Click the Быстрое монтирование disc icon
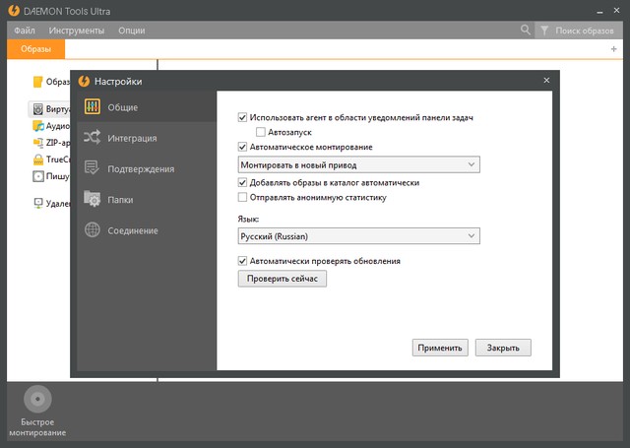The height and width of the screenshot is (448, 630). tap(37, 399)
